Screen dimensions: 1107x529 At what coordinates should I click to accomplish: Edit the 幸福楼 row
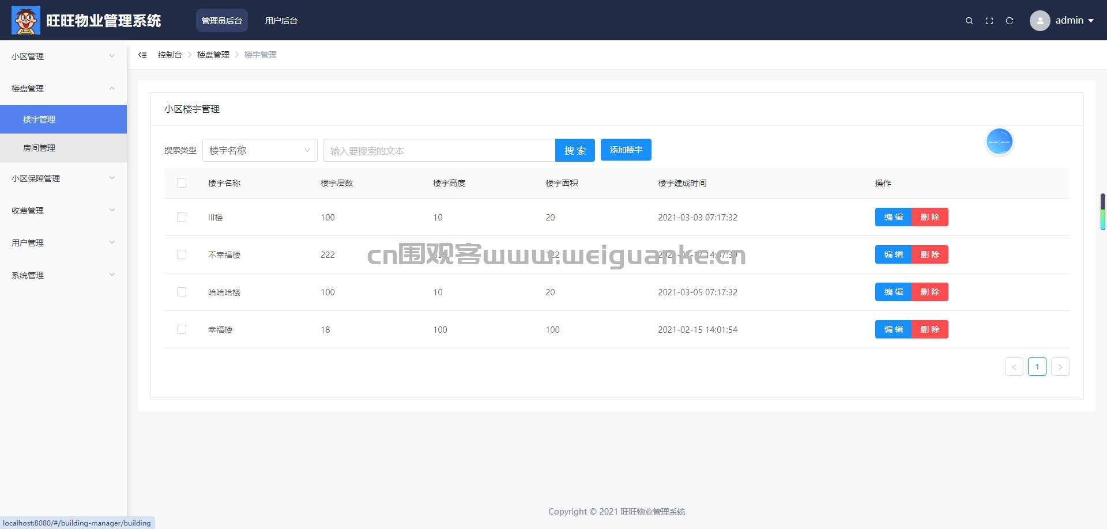tap(894, 329)
